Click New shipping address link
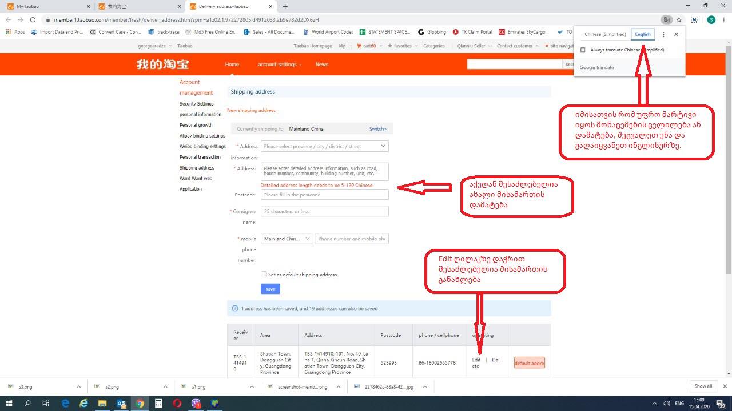This screenshot has height=411, width=732. coord(251,110)
